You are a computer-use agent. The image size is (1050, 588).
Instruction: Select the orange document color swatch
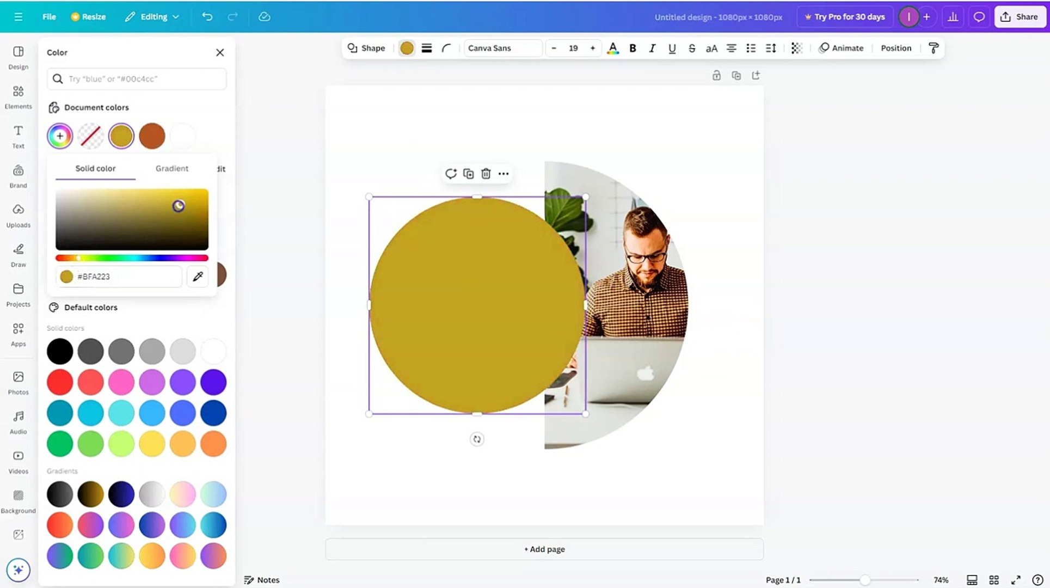tap(152, 136)
